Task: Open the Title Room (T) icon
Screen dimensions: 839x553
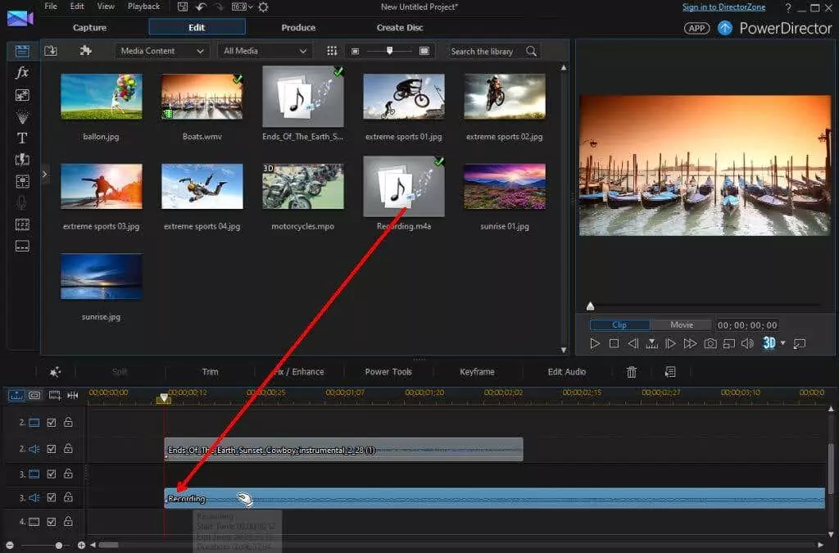Action: point(22,138)
